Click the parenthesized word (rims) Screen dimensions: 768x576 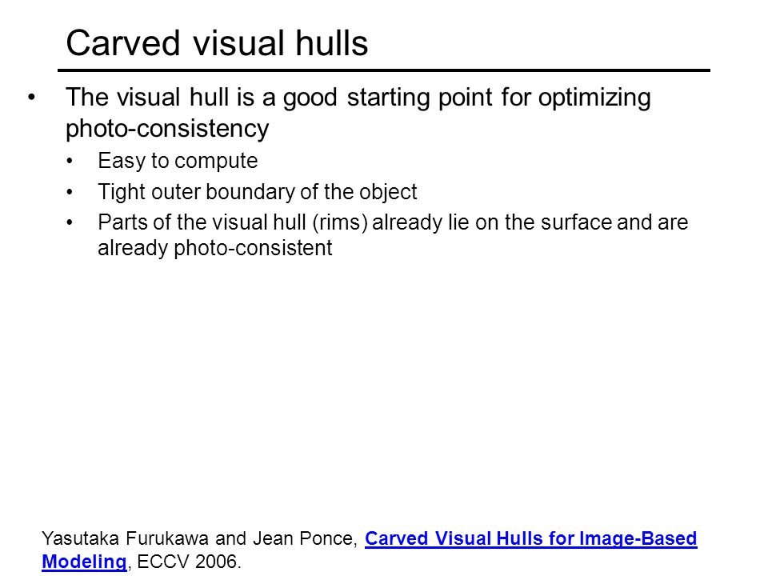point(340,223)
